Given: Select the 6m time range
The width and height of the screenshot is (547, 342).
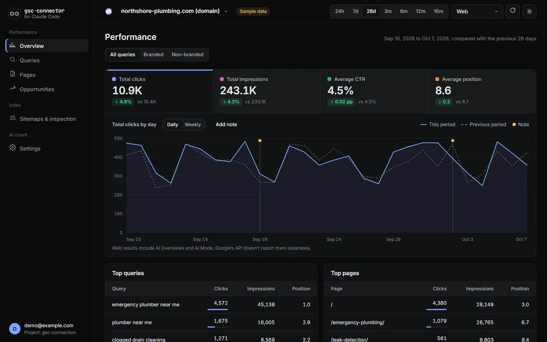Looking at the screenshot, I should pyautogui.click(x=404, y=11).
